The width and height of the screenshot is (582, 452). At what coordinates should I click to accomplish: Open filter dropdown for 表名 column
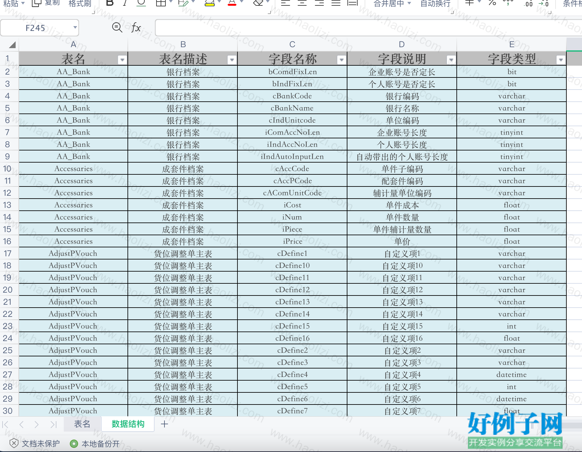pos(122,60)
